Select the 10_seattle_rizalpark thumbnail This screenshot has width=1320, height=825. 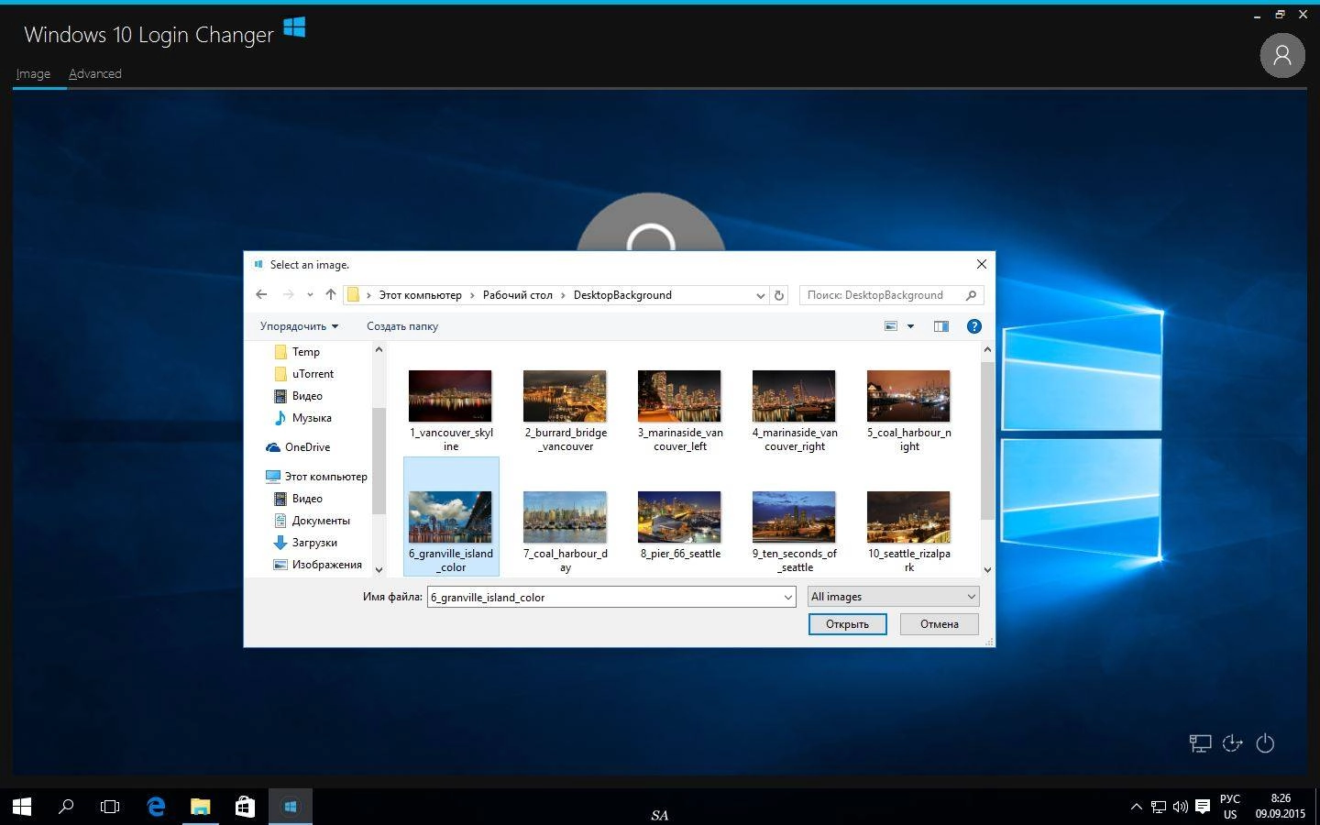(908, 517)
